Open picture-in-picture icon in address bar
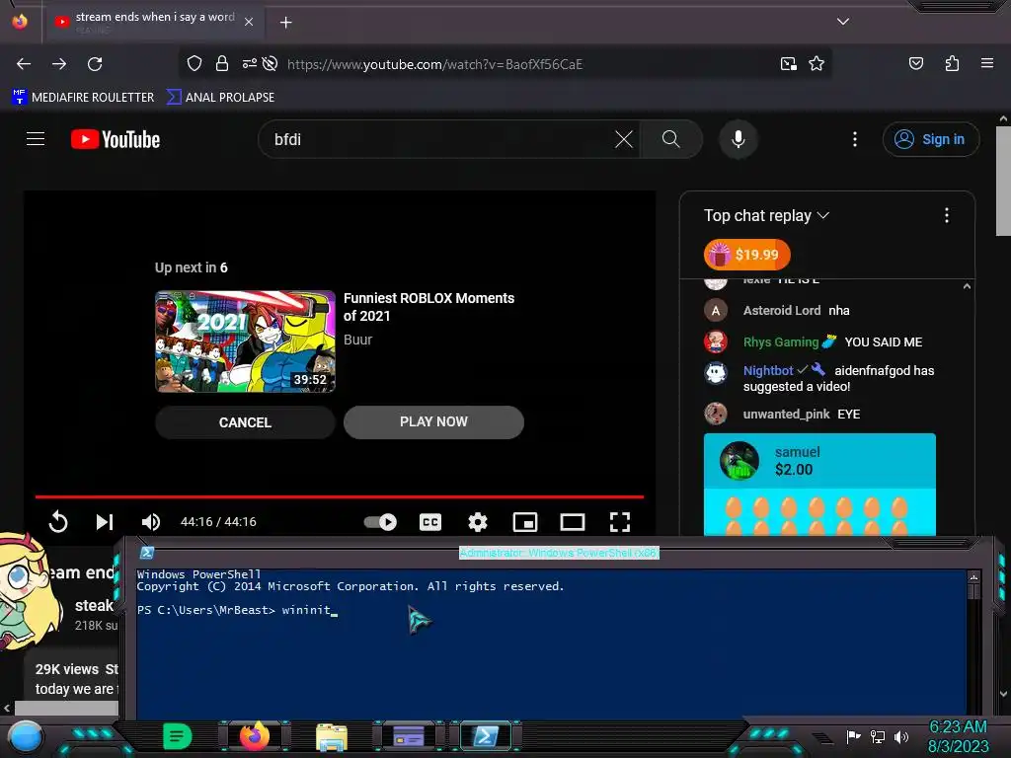Viewport: 1011px width, 758px height. 788,64
